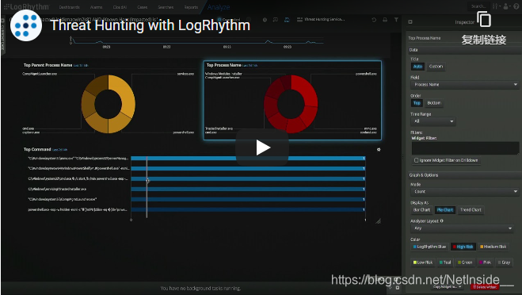This screenshot has width=522, height=295.
Task: Click the Top Command widget resize handle
Action: point(378,221)
